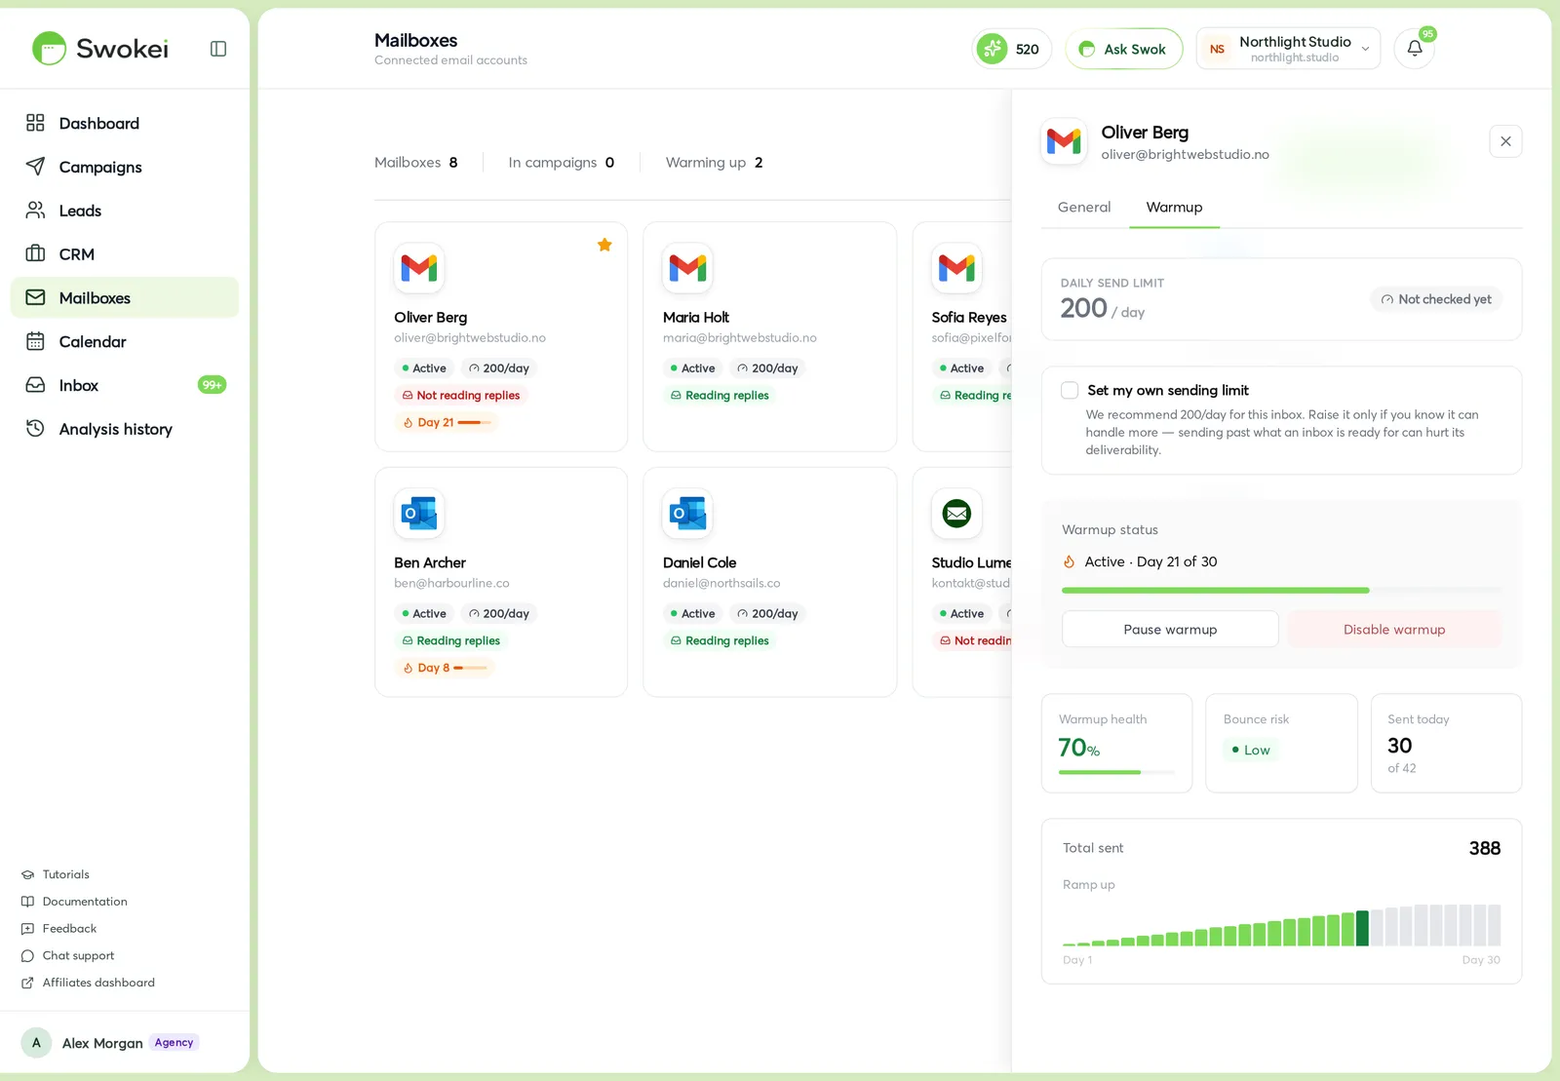Open the Tutorials link
Viewport: 1560px width, 1081px height.
(56, 874)
